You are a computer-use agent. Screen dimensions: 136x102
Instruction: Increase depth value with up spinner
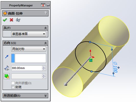pyautogui.click(x=44, y=67)
